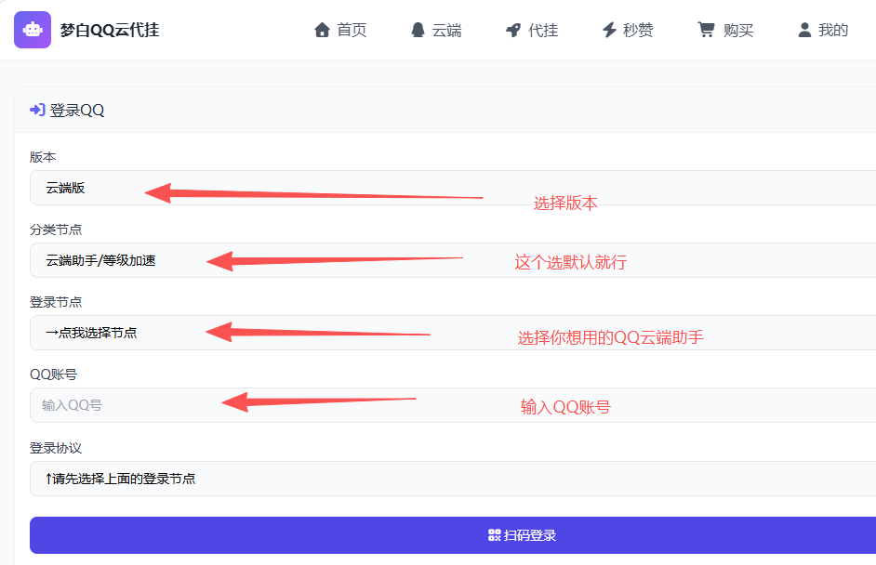The width and height of the screenshot is (876, 565).
Task: Click the QQ账号 field label
Action: (x=53, y=374)
